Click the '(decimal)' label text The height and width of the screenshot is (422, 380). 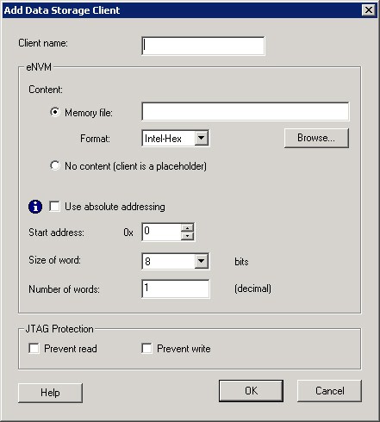[252, 289]
